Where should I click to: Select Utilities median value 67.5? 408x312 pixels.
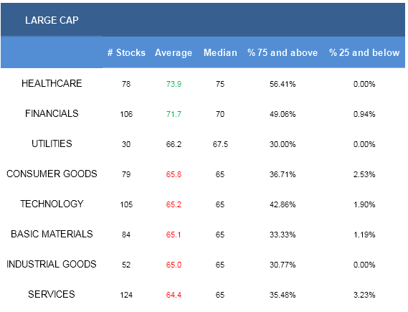[x=220, y=144]
